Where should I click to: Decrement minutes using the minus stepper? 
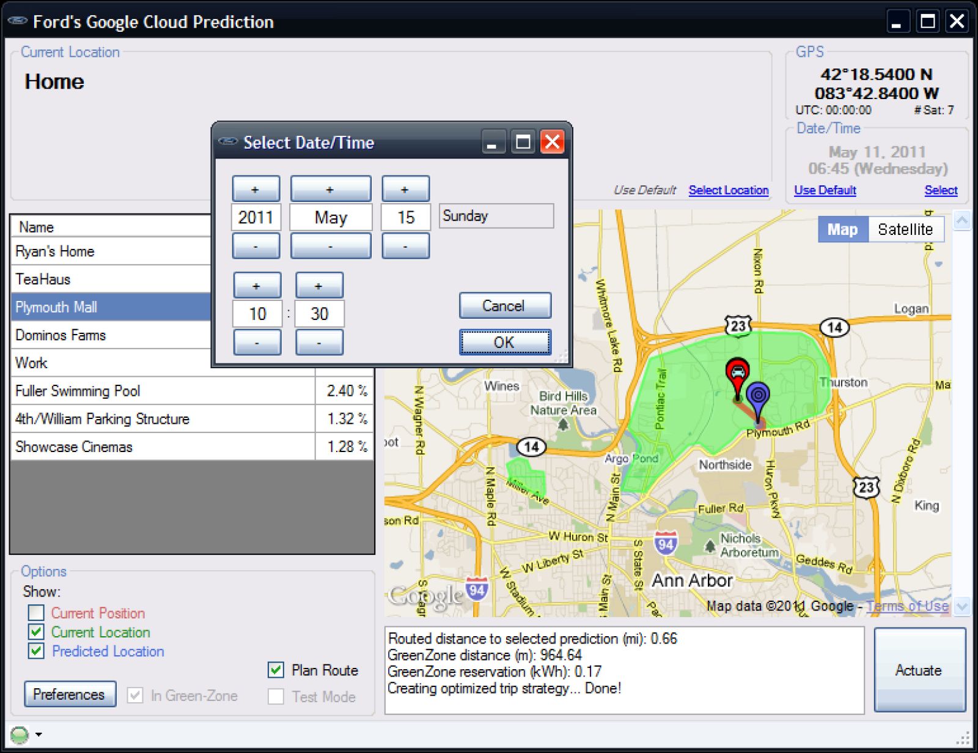318,343
